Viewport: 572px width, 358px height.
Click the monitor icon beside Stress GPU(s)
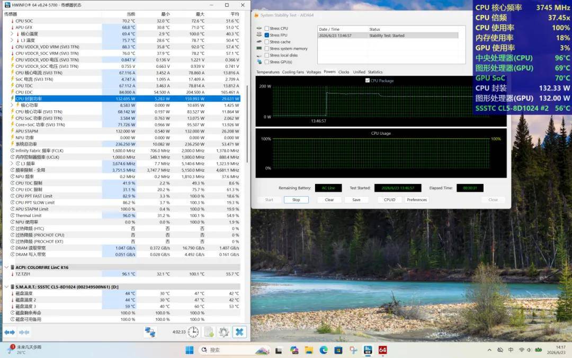(259, 62)
